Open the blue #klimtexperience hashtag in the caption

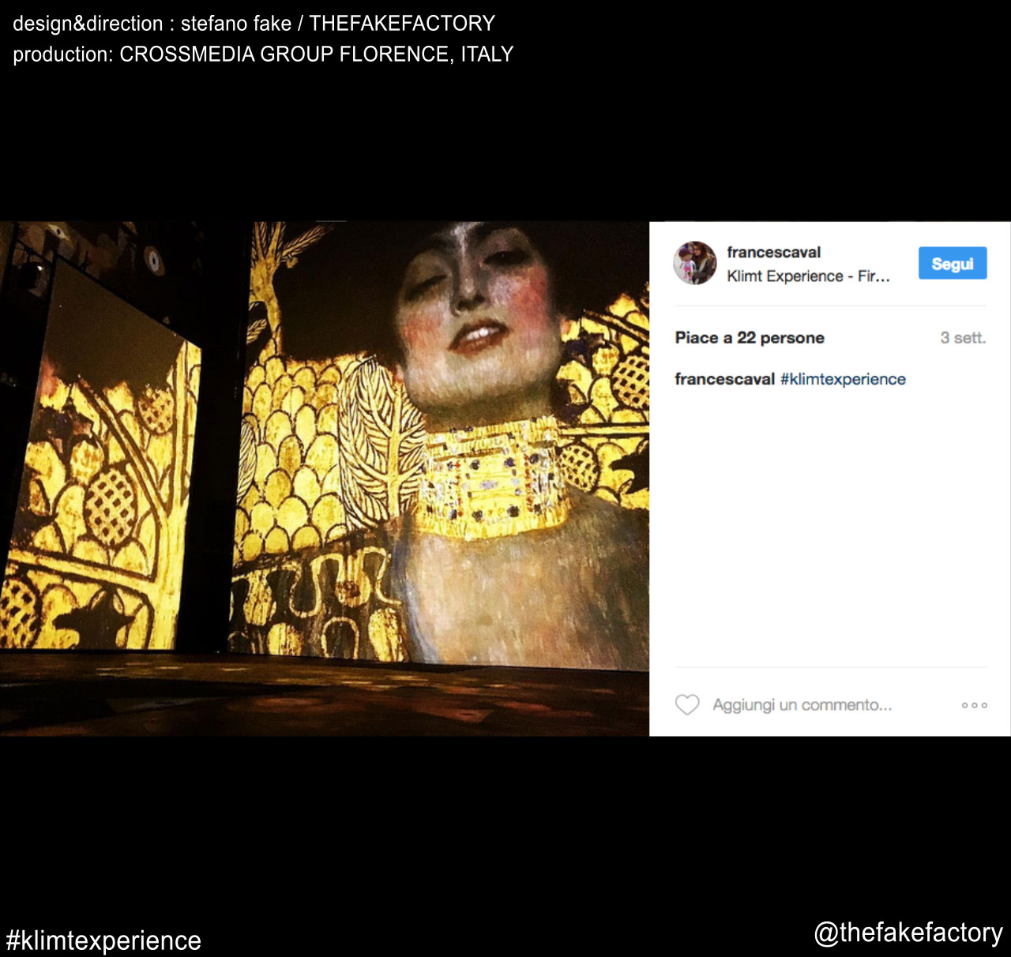coord(843,379)
